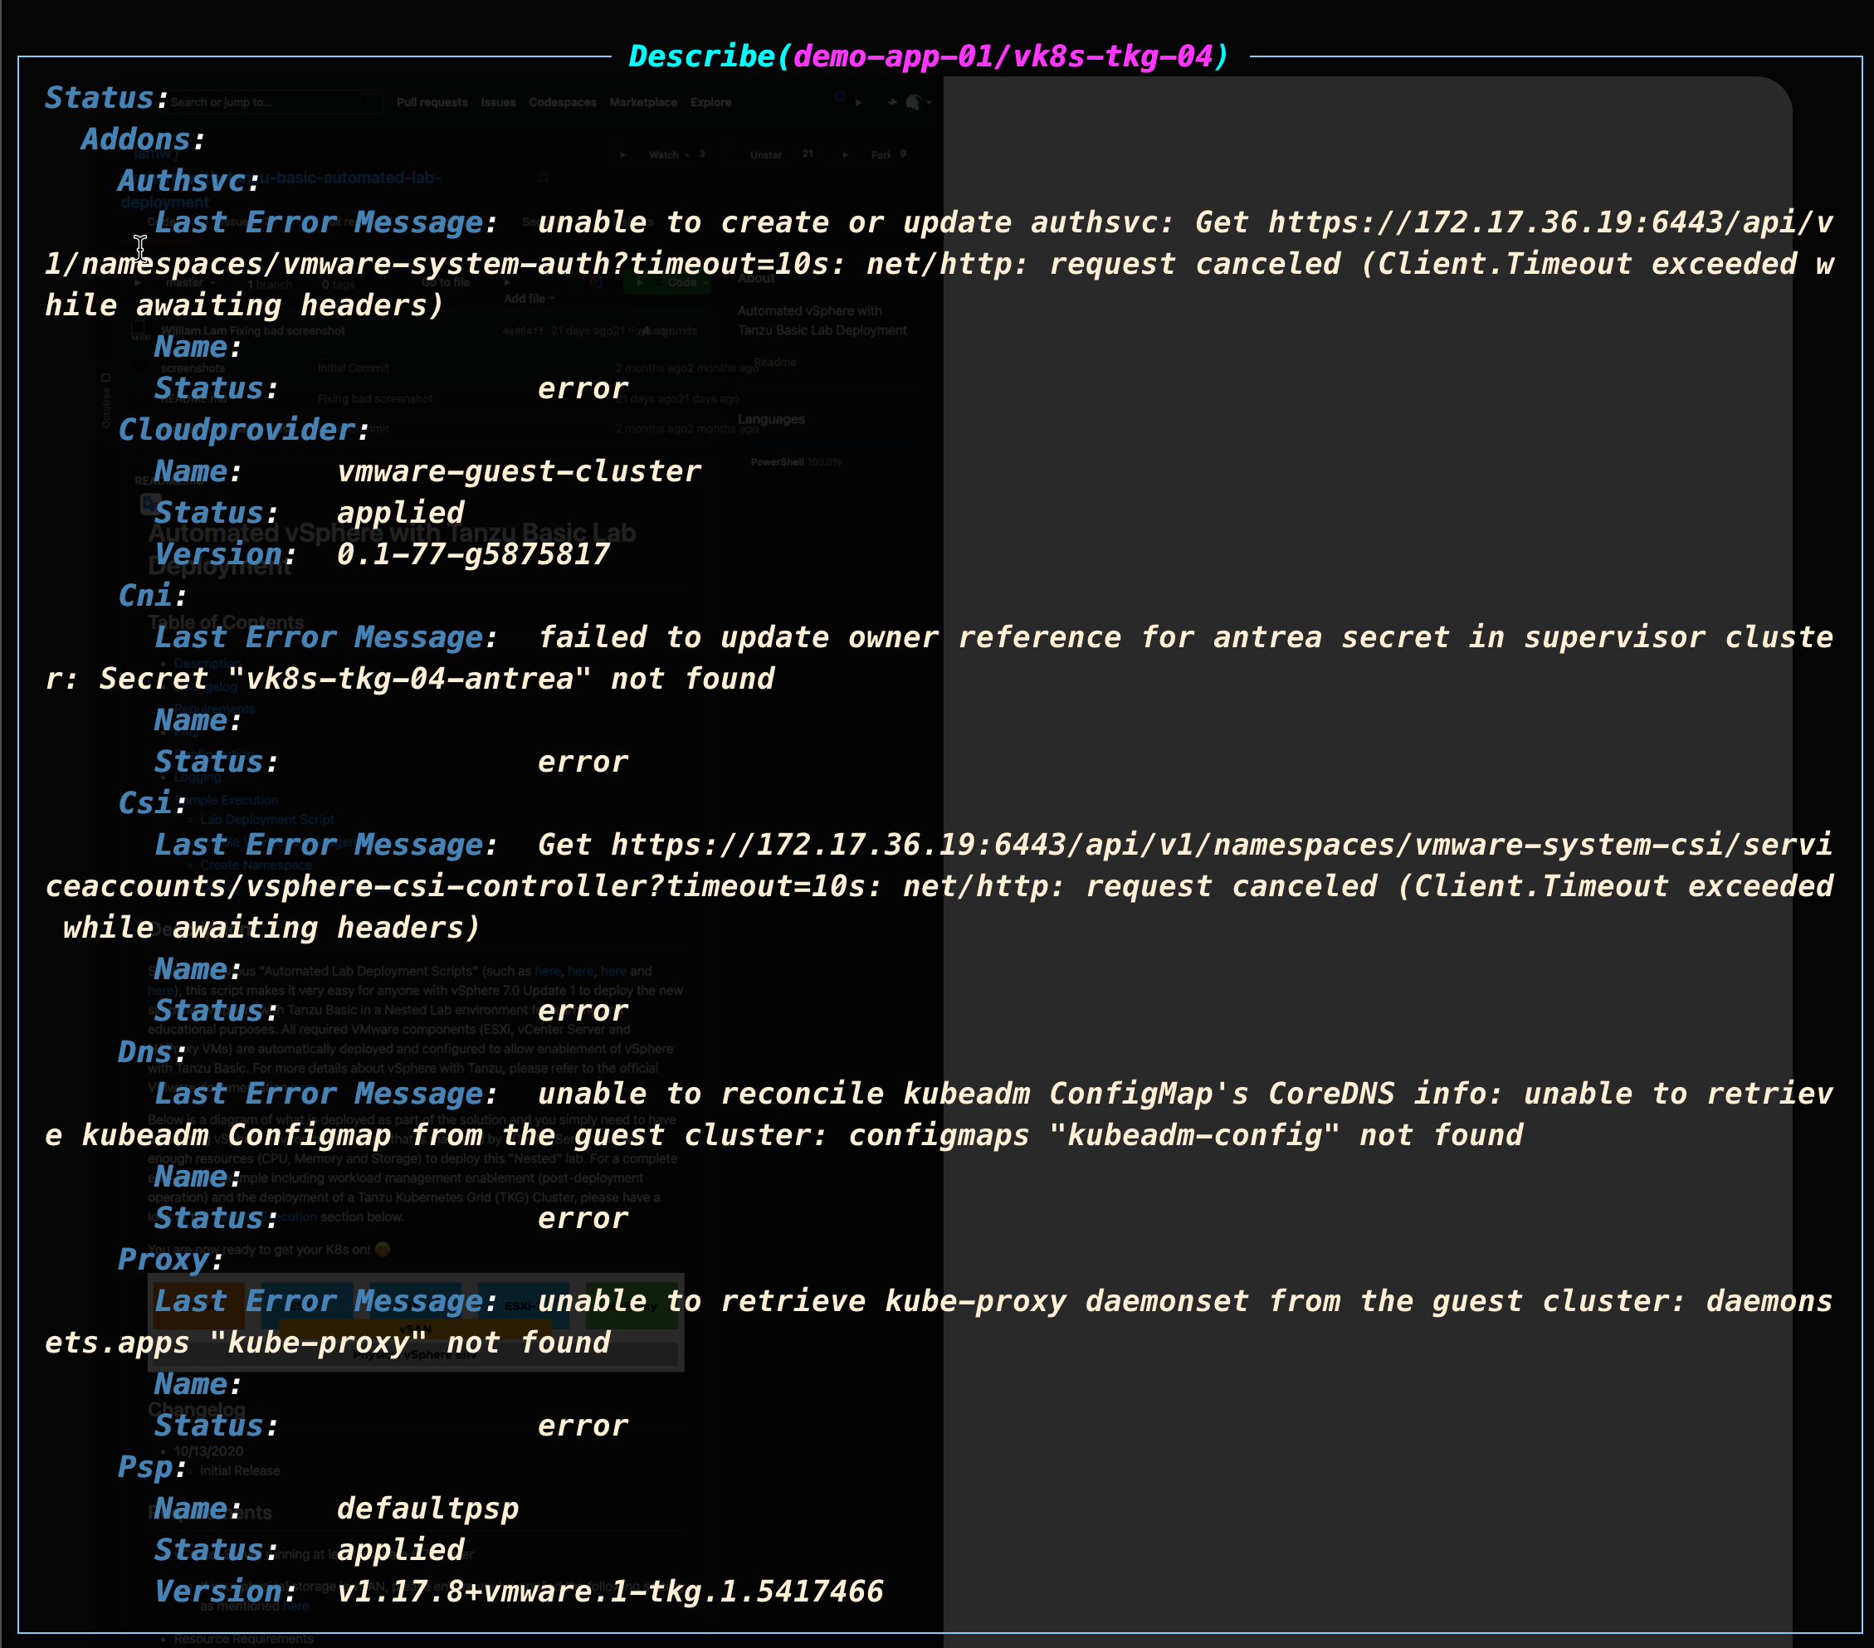This screenshot has height=1648, width=1874.
Task: Click Go to file button
Action: pos(446,283)
